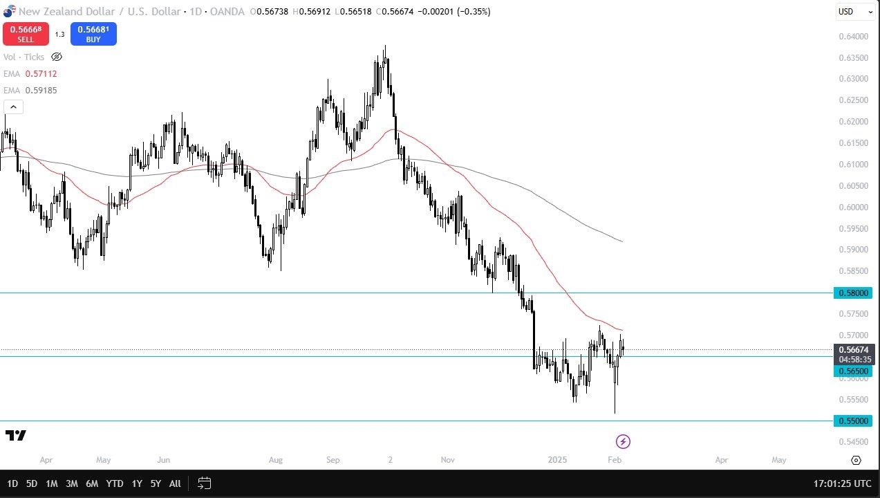
Task: Select the EMA 0.59185 legend entry
Action: pos(30,90)
